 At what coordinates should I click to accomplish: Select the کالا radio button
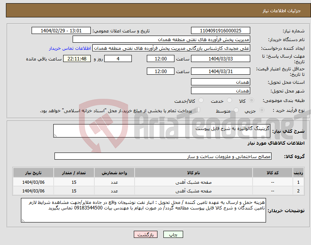(x=251, y=100)
